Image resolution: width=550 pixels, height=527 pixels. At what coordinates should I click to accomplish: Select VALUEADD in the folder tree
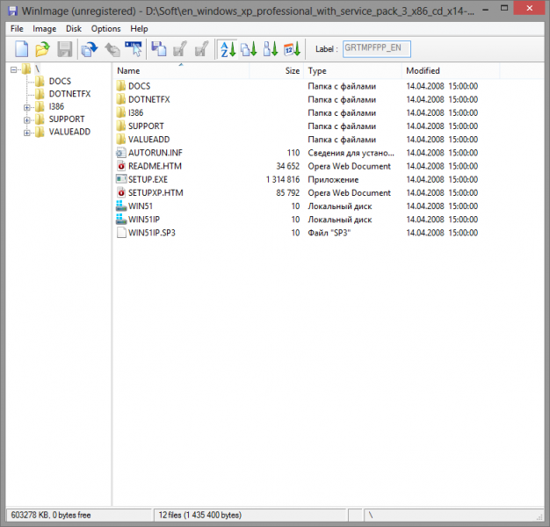(69, 132)
